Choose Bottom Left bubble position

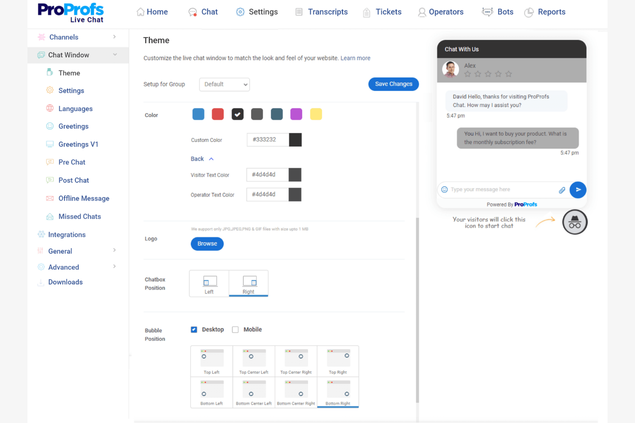coord(212,392)
